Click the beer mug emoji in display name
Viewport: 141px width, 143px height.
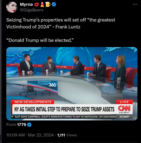(48, 5)
